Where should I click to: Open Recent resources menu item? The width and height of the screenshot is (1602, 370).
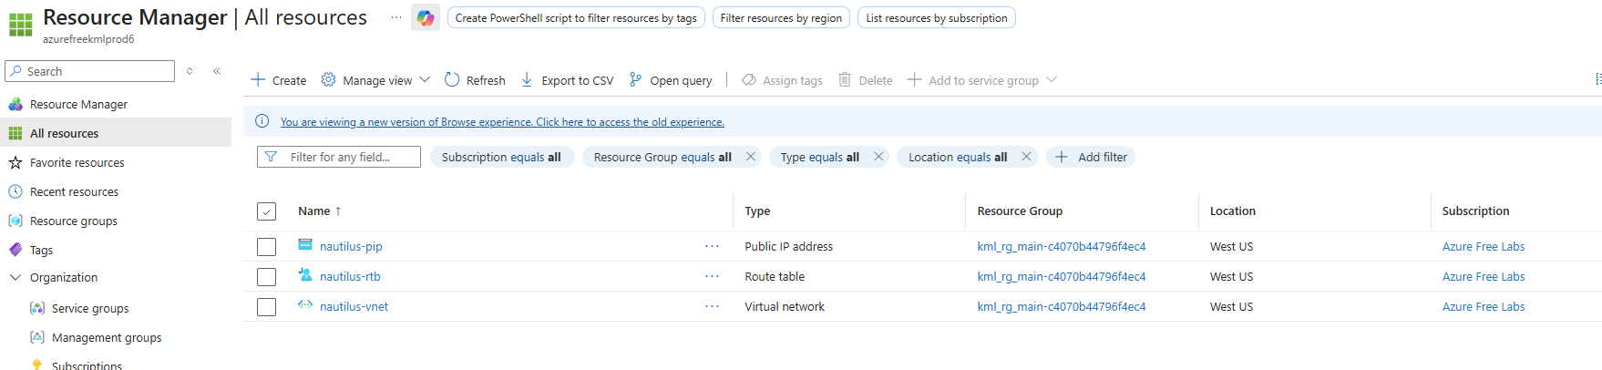[74, 191]
